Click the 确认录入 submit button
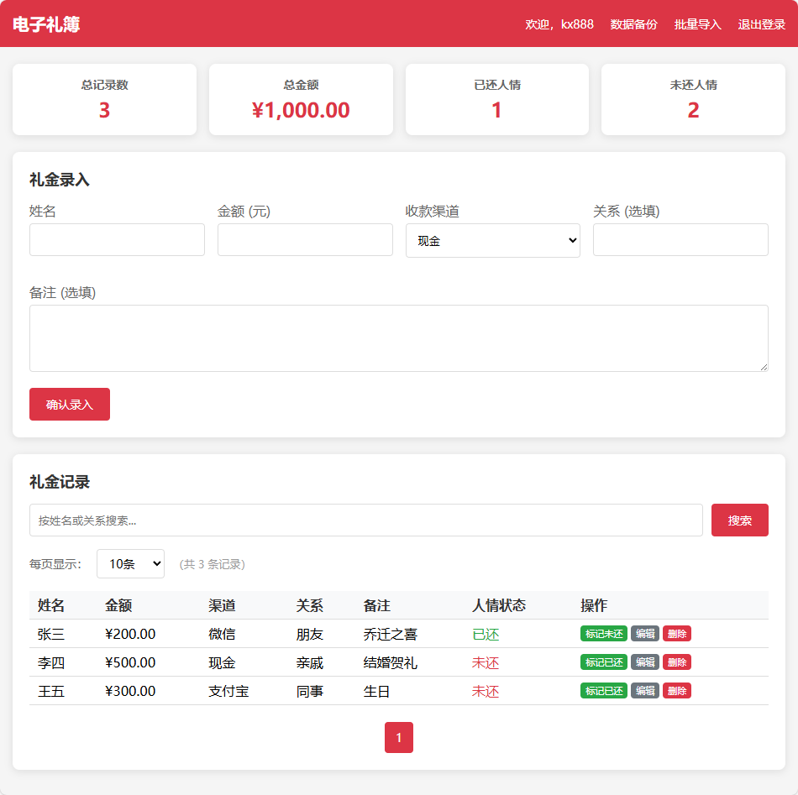 pyautogui.click(x=69, y=404)
